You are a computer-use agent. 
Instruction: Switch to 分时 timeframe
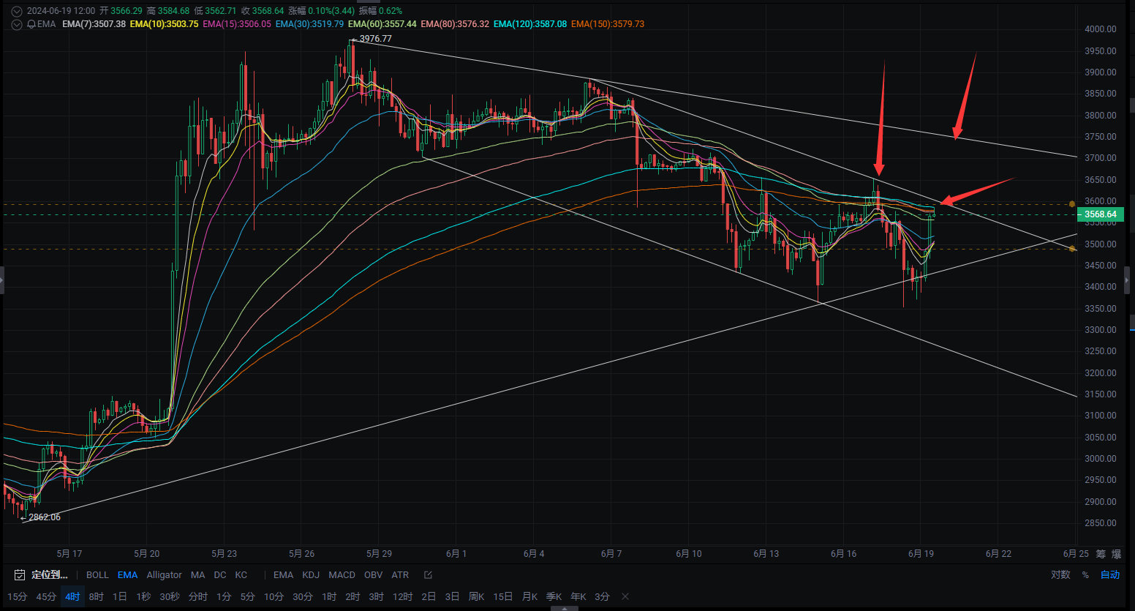point(198,596)
